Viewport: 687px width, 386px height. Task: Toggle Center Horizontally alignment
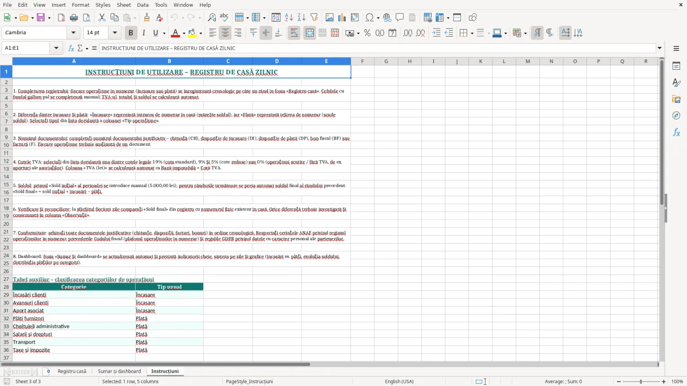click(226, 33)
